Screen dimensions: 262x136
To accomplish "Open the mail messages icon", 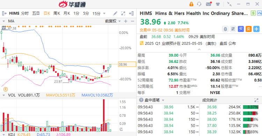I will [209, 4].
